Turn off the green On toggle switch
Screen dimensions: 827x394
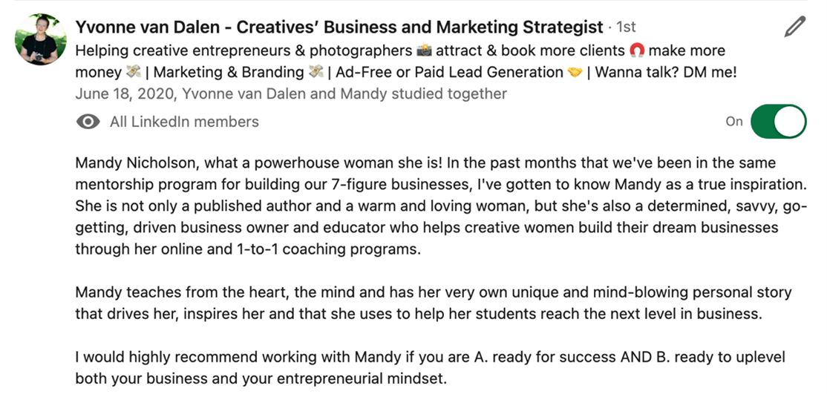tap(779, 122)
